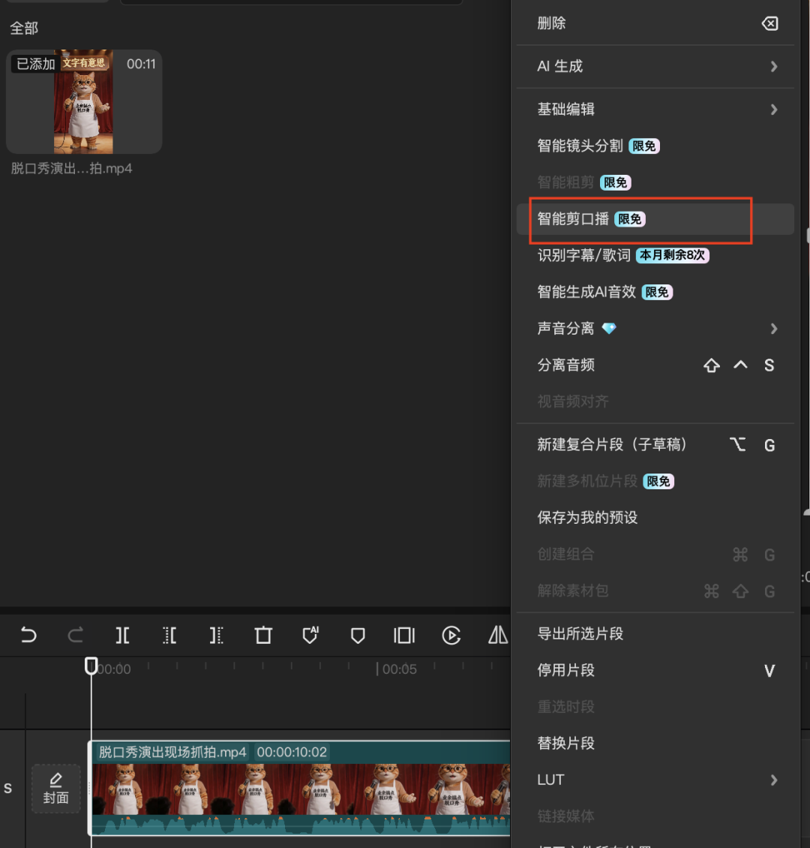The height and width of the screenshot is (848, 810).
Task: Click the trash delete icon in toolbar
Action: click(263, 635)
